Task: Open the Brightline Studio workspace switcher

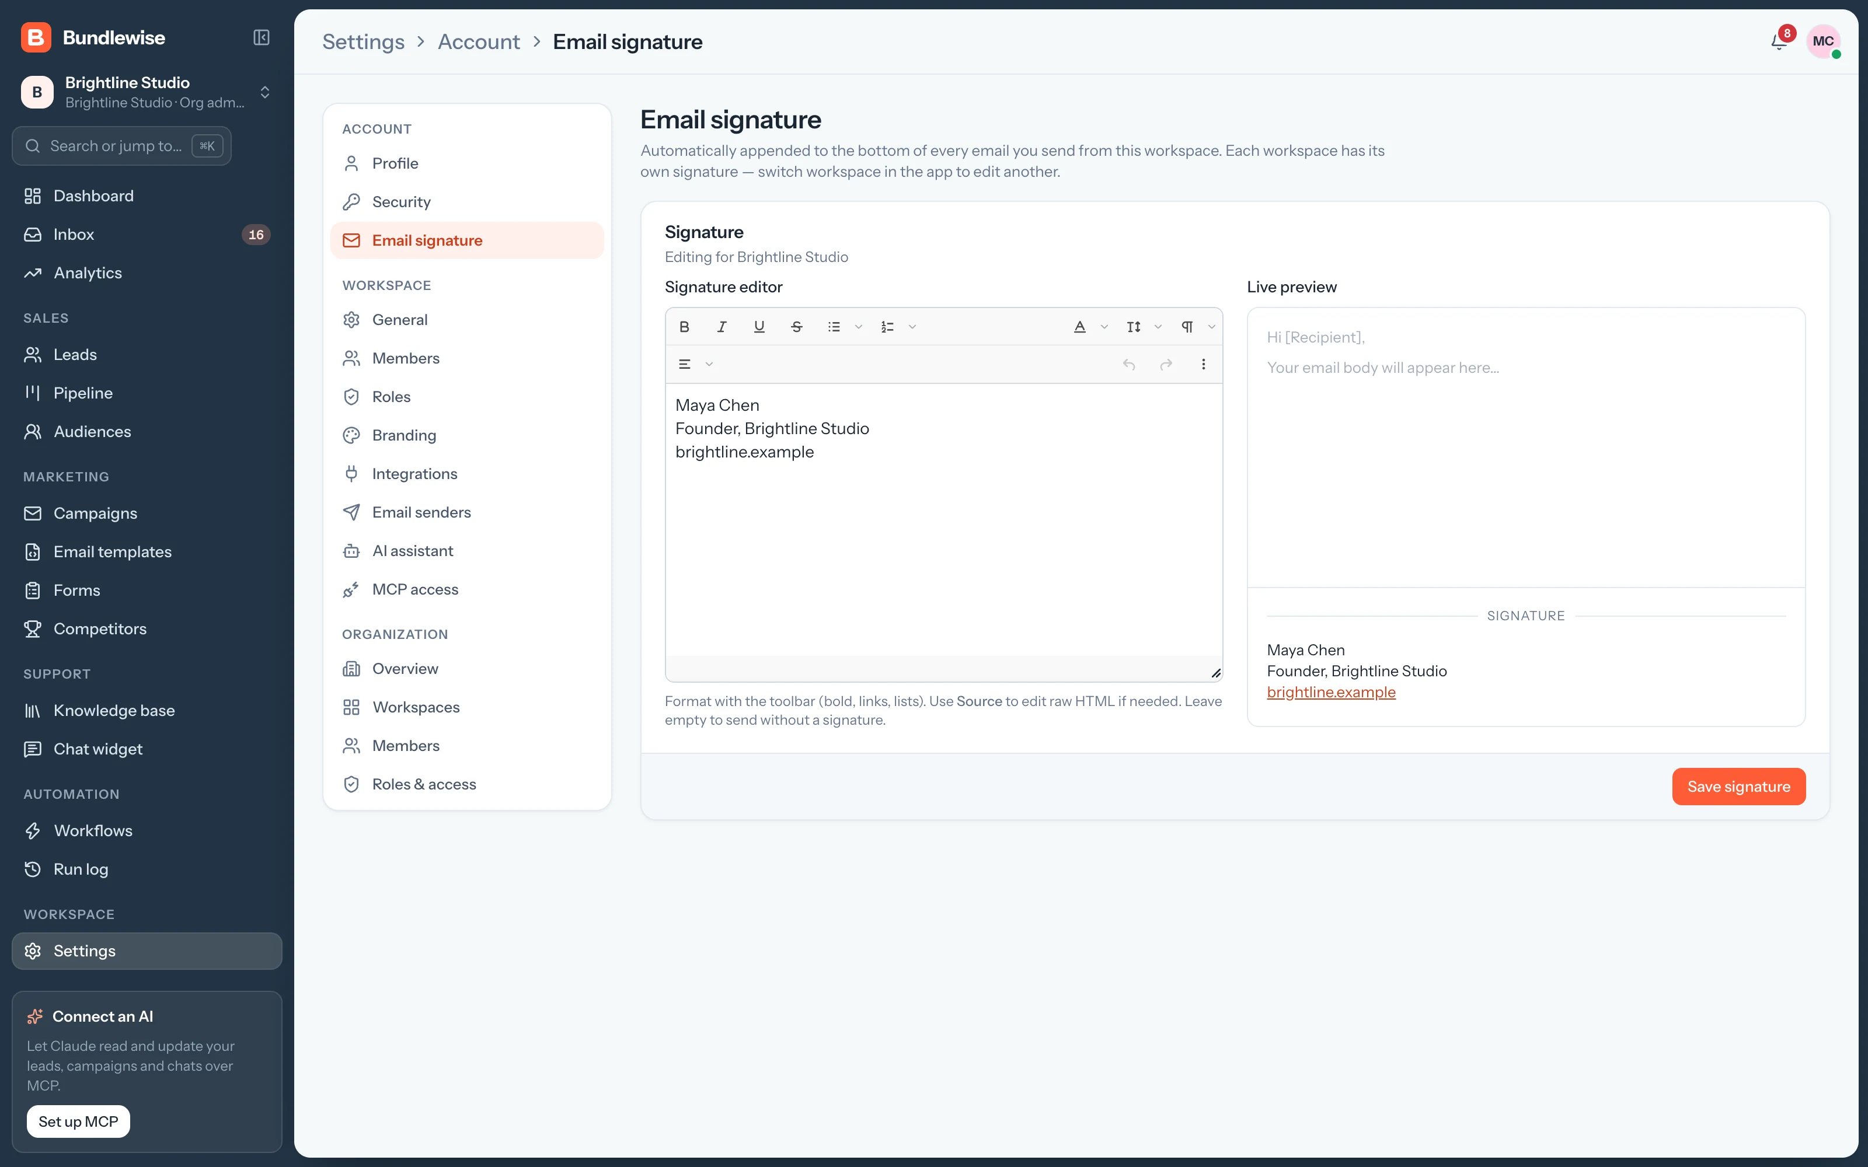Action: 147,93
